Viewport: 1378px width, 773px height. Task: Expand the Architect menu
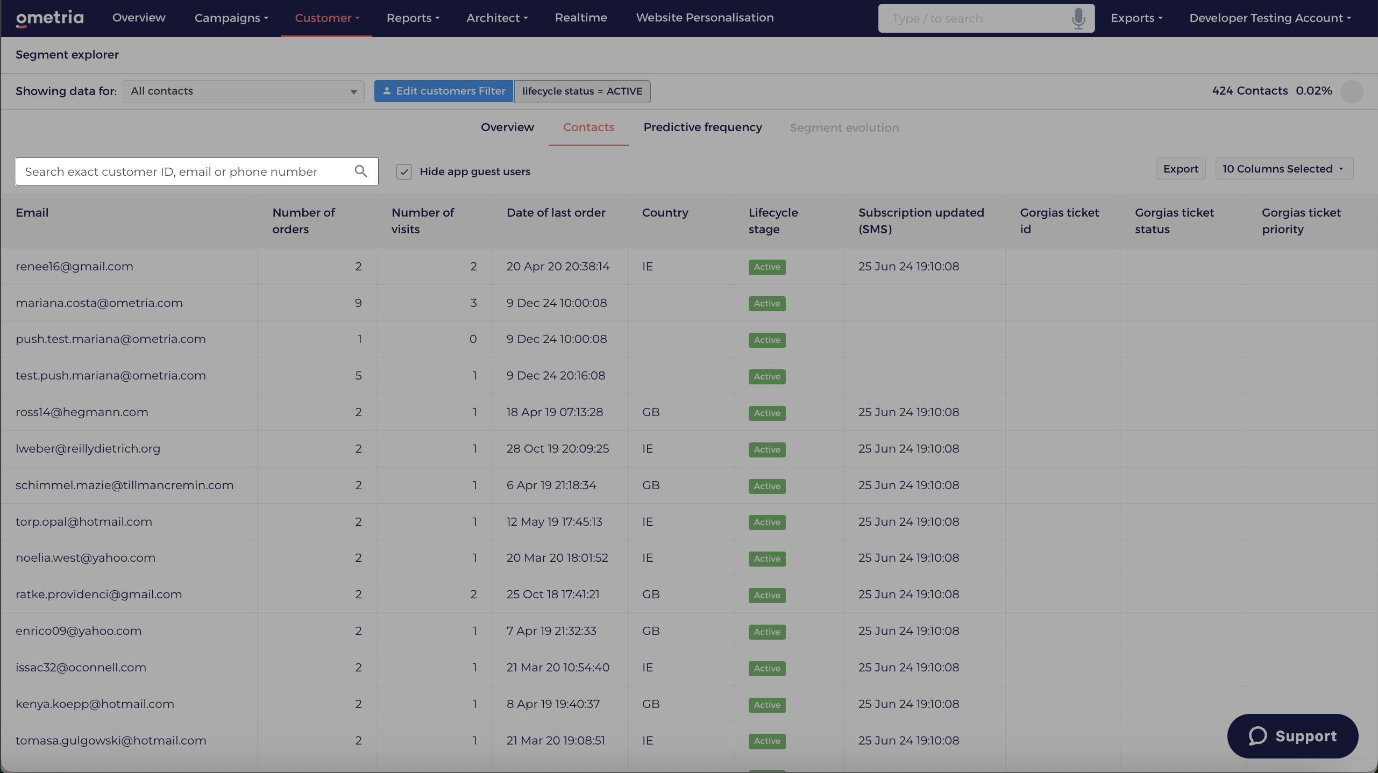click(x=497, y=18)
